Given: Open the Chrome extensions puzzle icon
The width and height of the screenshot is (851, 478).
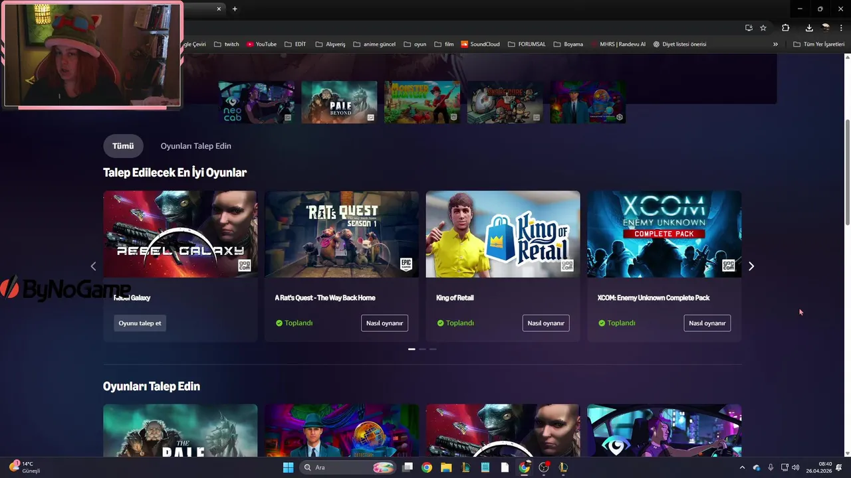Looking at the screenshot, I should point(785,28).
